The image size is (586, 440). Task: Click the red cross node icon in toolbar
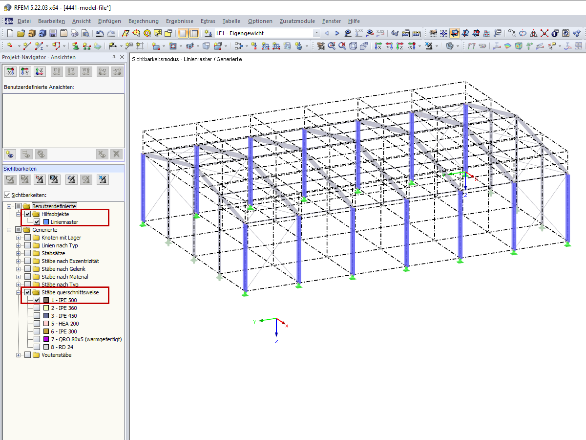click(544, 33)
